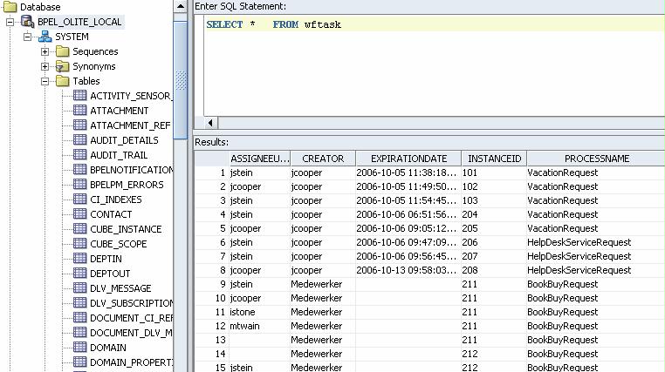
Task: Expand the Synonyms node
Action: [45, 66]
